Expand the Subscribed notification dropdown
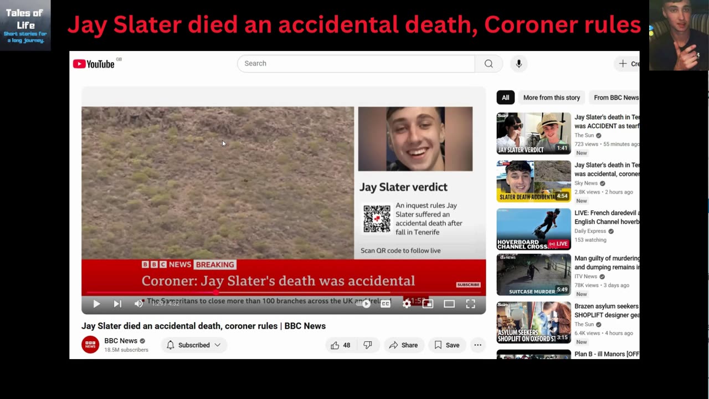Viewport: 709px width, 399px height. pyautogui.click(x=194, y=345)
